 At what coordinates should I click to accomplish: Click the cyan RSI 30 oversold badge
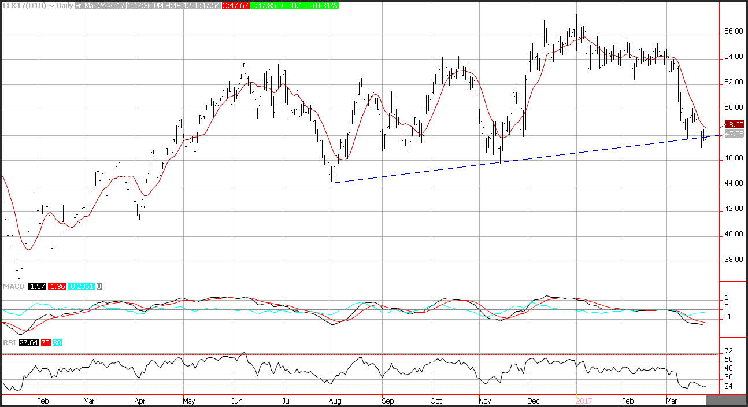coord(57,343)
